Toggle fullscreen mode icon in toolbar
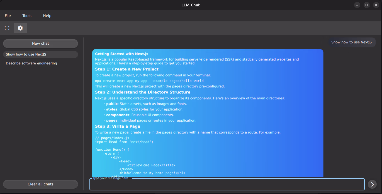382x194 pixels. 7,28
